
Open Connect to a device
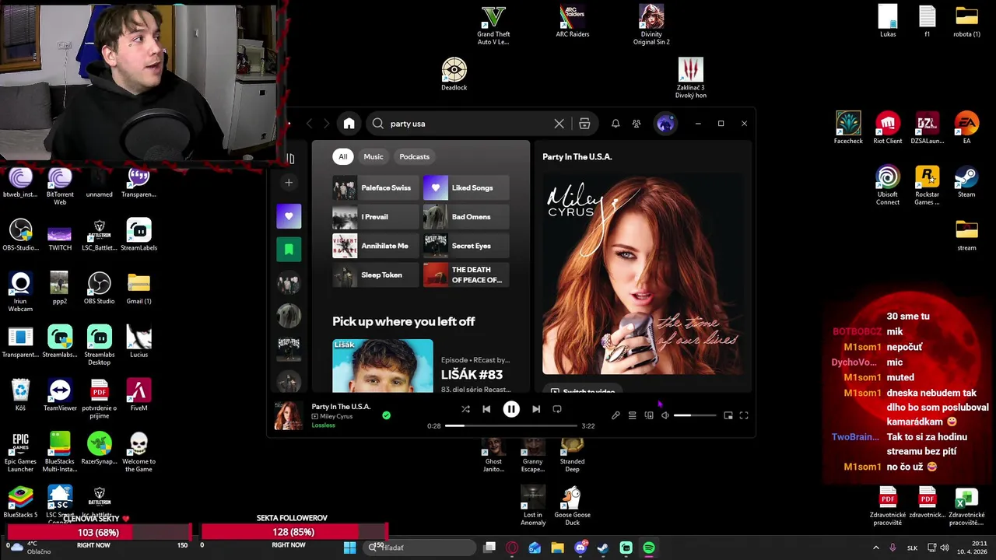pos(649,415)
